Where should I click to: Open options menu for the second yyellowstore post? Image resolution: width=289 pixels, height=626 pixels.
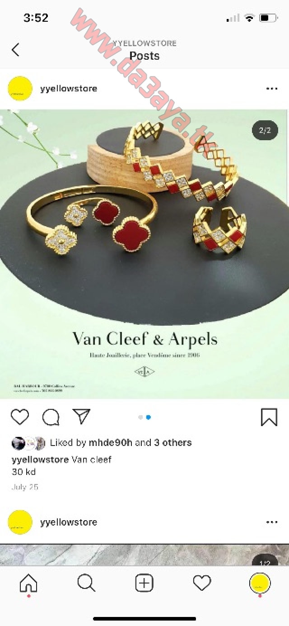pos(272,522)
